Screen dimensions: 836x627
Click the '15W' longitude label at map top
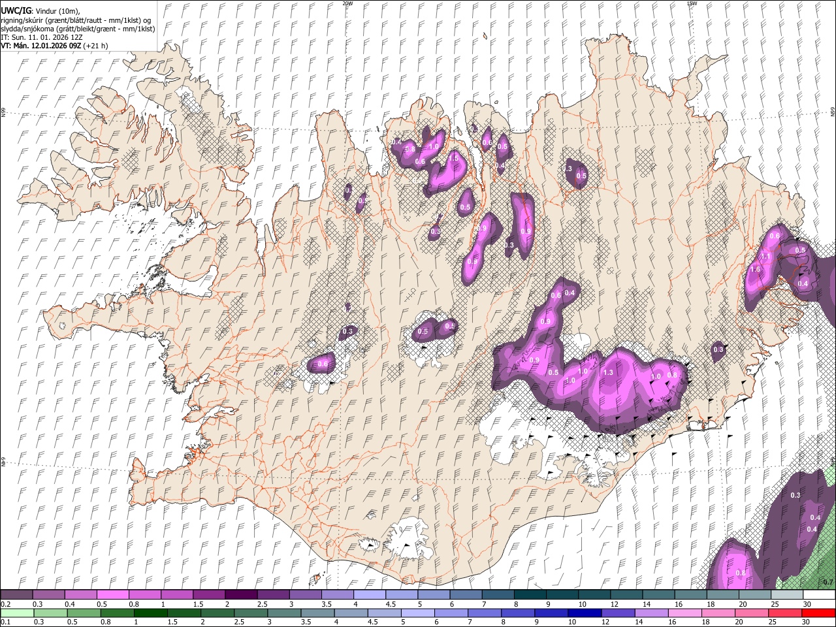pyautogui.click(x=692, y=3)
